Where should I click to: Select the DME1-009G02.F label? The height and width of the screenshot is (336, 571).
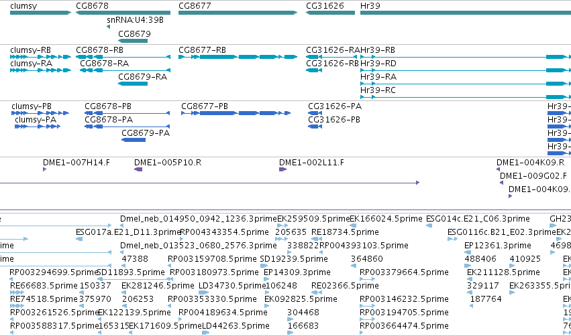coord(533,176)
